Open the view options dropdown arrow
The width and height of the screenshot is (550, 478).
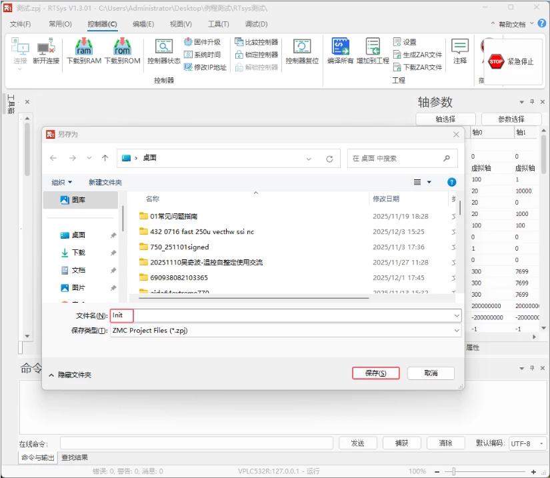pos(429,182)
